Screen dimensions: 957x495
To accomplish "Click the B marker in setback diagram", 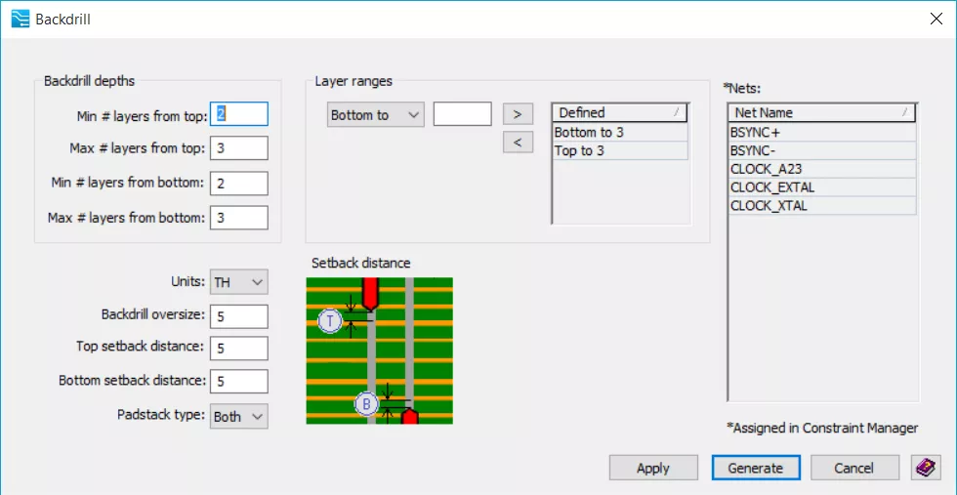I will click(x=366, y=403).
